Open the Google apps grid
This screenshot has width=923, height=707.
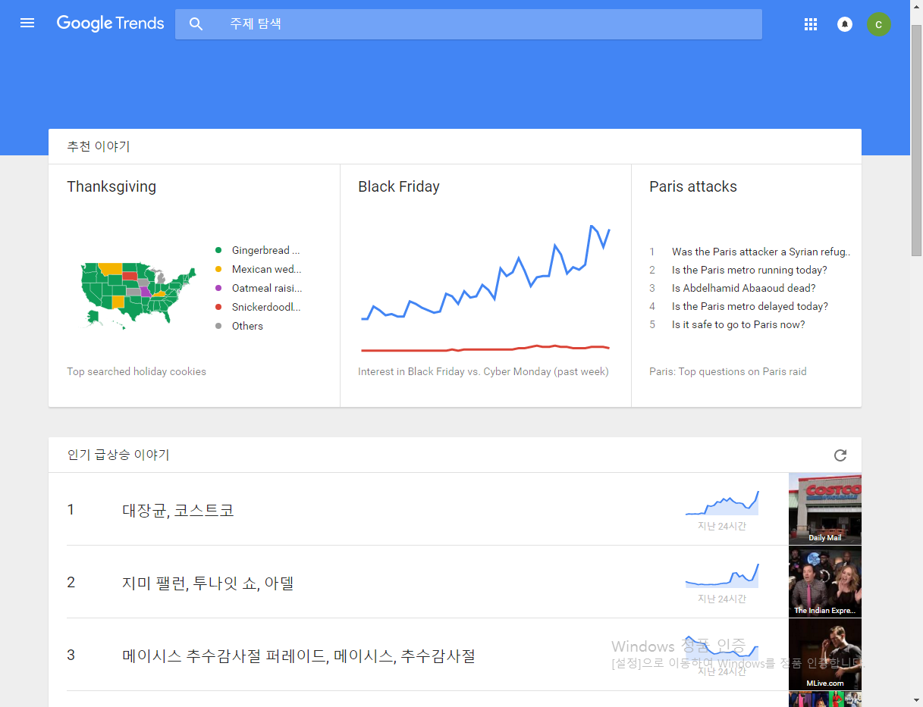[811, 24]
